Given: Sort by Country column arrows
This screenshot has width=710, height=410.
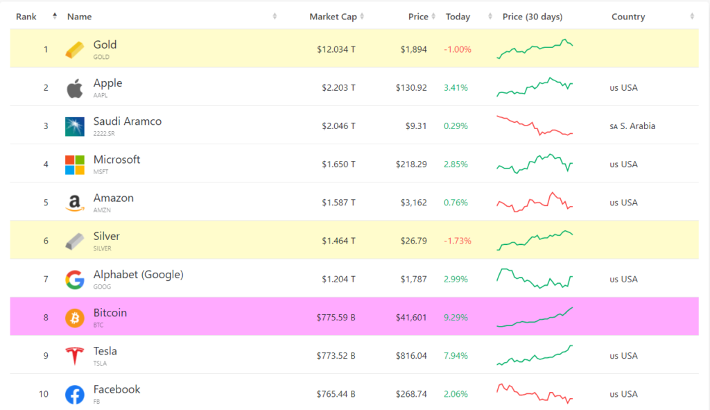Looking at the screenshot, I should (x=693, y=17).
